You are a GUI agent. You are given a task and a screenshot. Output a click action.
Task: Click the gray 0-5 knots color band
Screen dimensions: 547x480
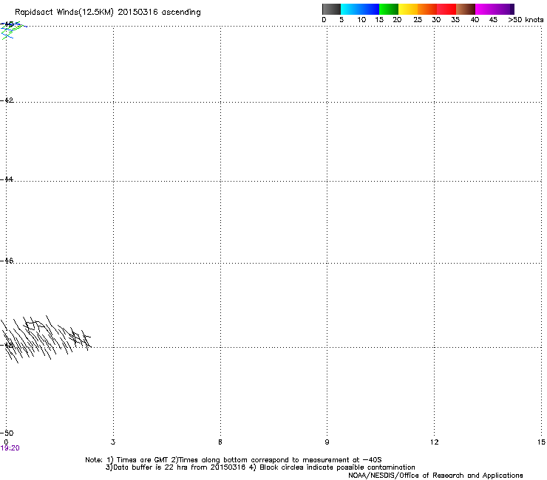pyautogui.click(x=331, y=9)
